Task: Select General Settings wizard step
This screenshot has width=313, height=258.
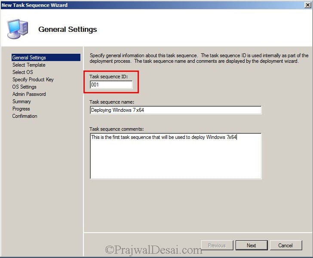Action: pyautogui.click(x=46, y=58)
